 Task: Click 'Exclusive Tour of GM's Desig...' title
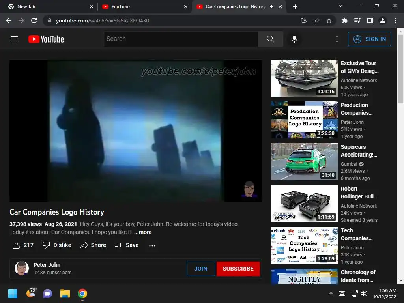pyautogui.click(x=360, y=67)
